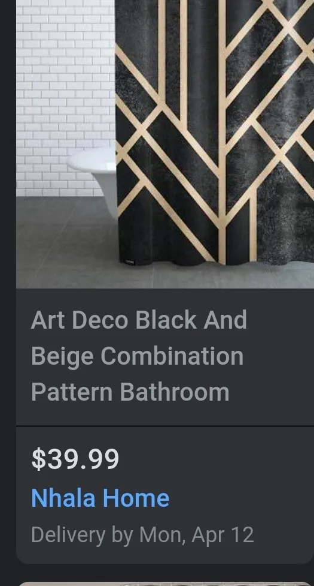Viewport: 314px width, 586px height.
Task: Click the 'Delivery by Mon, Apr 12' text
Action: pos(142,535)
